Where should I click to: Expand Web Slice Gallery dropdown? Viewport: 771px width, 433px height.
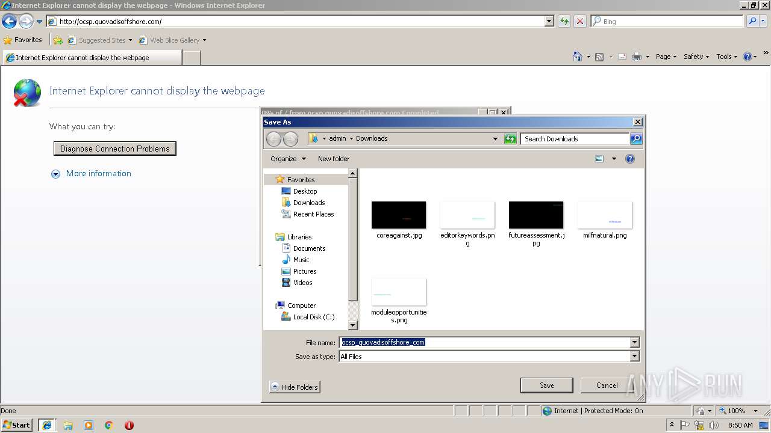[x=204, y=40]
